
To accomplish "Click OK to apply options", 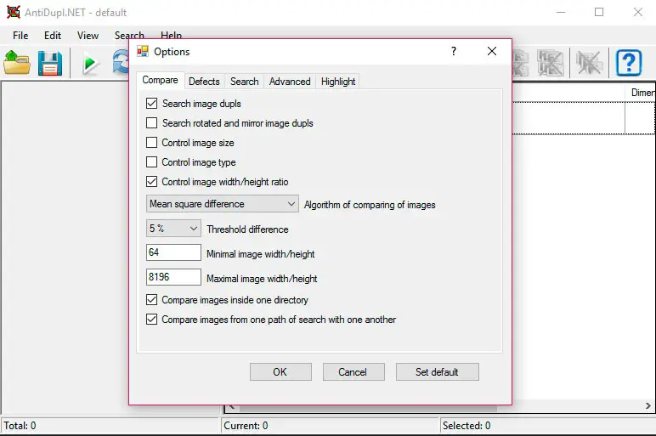I will [280, 372].
